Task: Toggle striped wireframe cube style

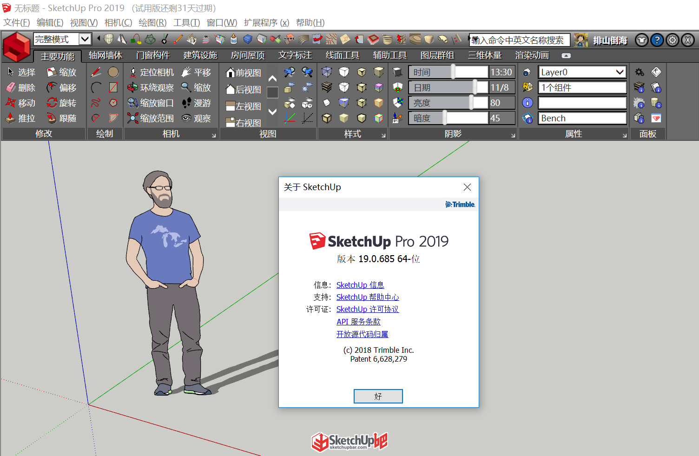Action: (327, 87)
